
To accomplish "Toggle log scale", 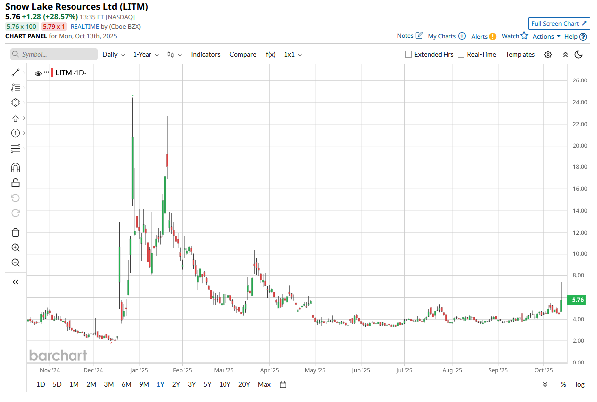I will (580, 384).
